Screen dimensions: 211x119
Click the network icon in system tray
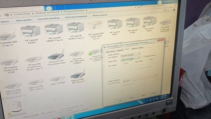(x=154, y=99)
